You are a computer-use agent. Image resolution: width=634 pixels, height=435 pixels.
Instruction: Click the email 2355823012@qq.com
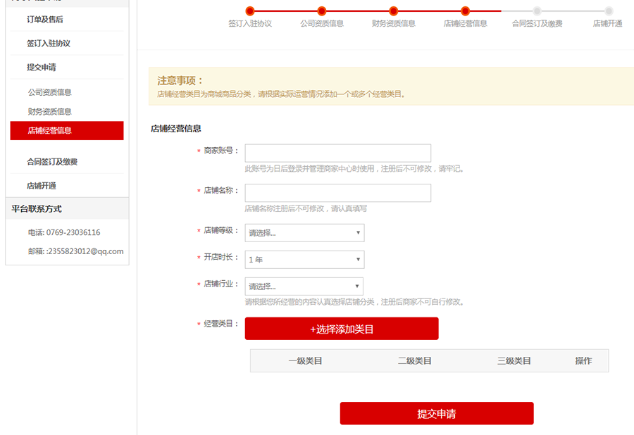coord(86,251)
